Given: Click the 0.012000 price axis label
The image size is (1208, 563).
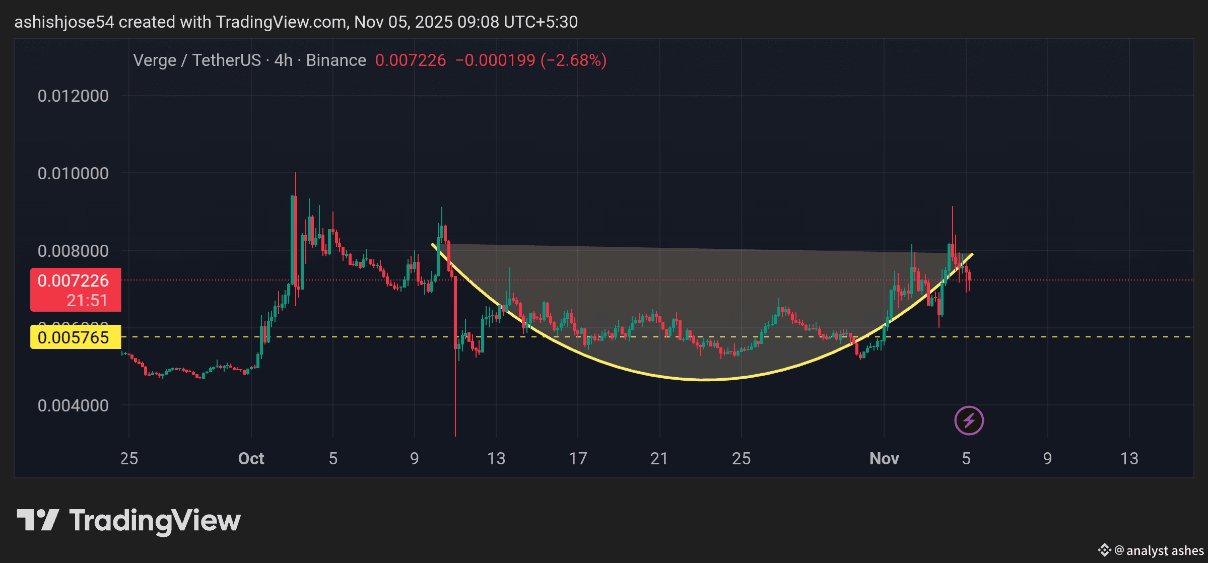Looking at the screenshot, I should coord(73,96).
